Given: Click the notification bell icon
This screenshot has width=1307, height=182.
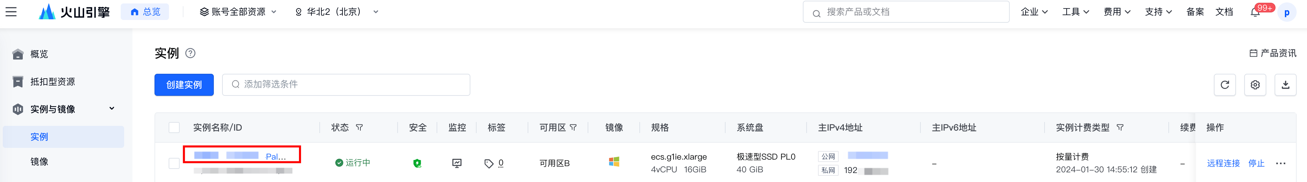Looking at the screenshot, I should click(1255, 12).
